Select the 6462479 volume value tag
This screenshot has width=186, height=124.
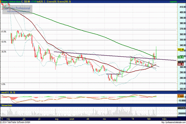pos(181,108)
